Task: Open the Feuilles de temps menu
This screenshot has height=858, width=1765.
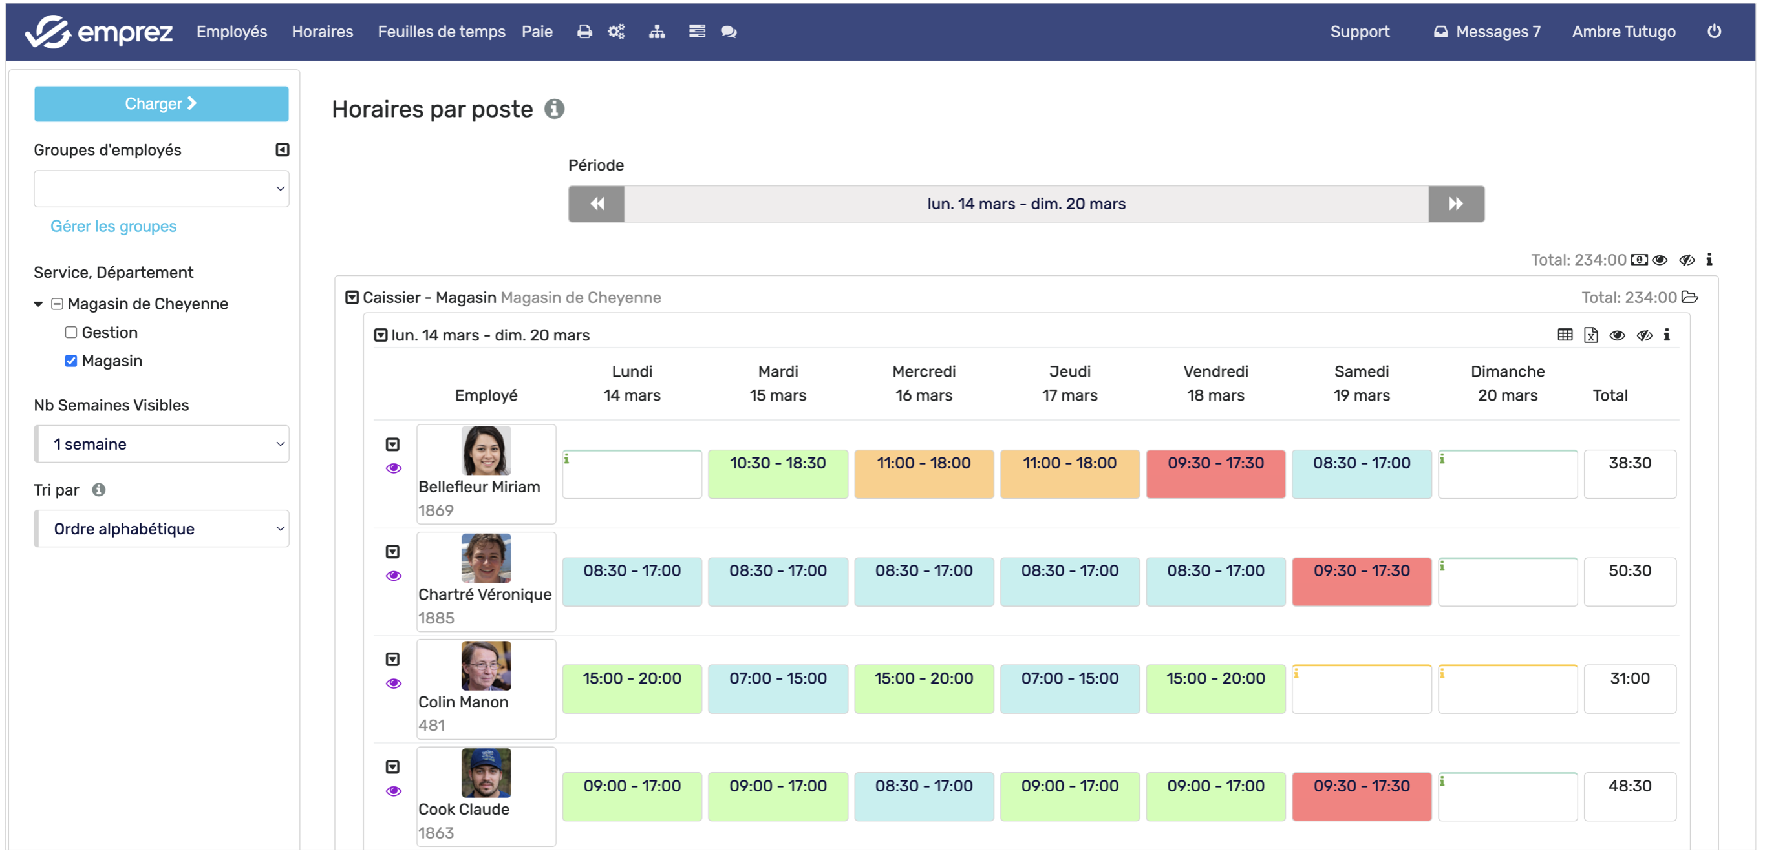Action: 440,32
